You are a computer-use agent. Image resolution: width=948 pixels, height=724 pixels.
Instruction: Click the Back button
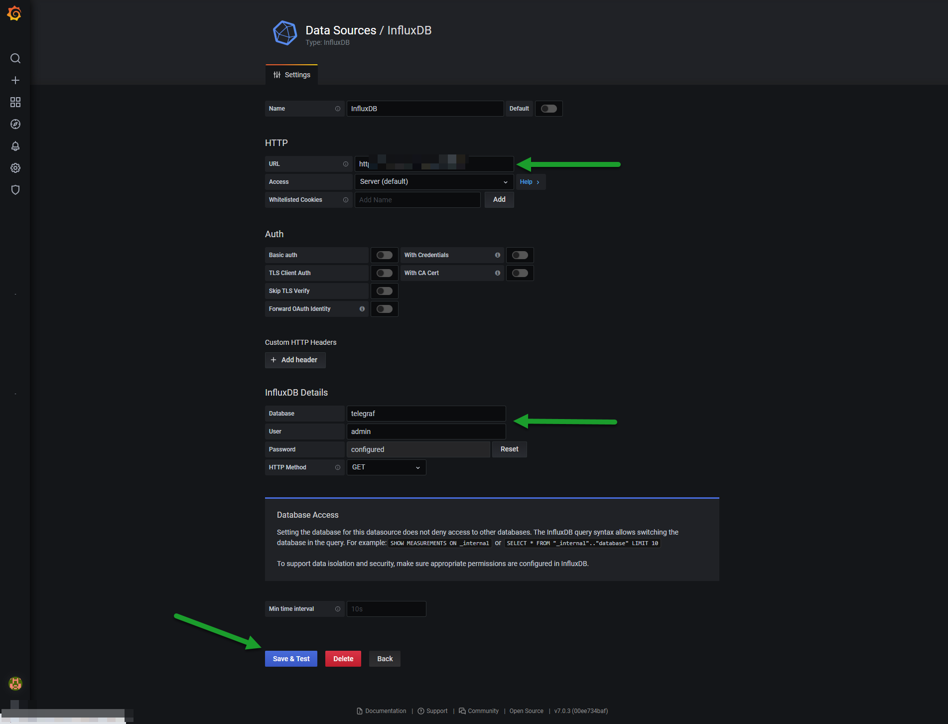pyautogui.click(x=385, y=659)
